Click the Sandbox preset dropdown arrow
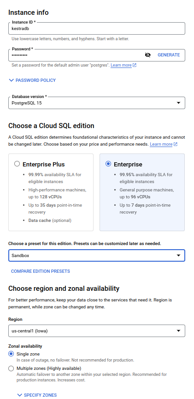The image size is (194, 399). [x=178, y=256]
